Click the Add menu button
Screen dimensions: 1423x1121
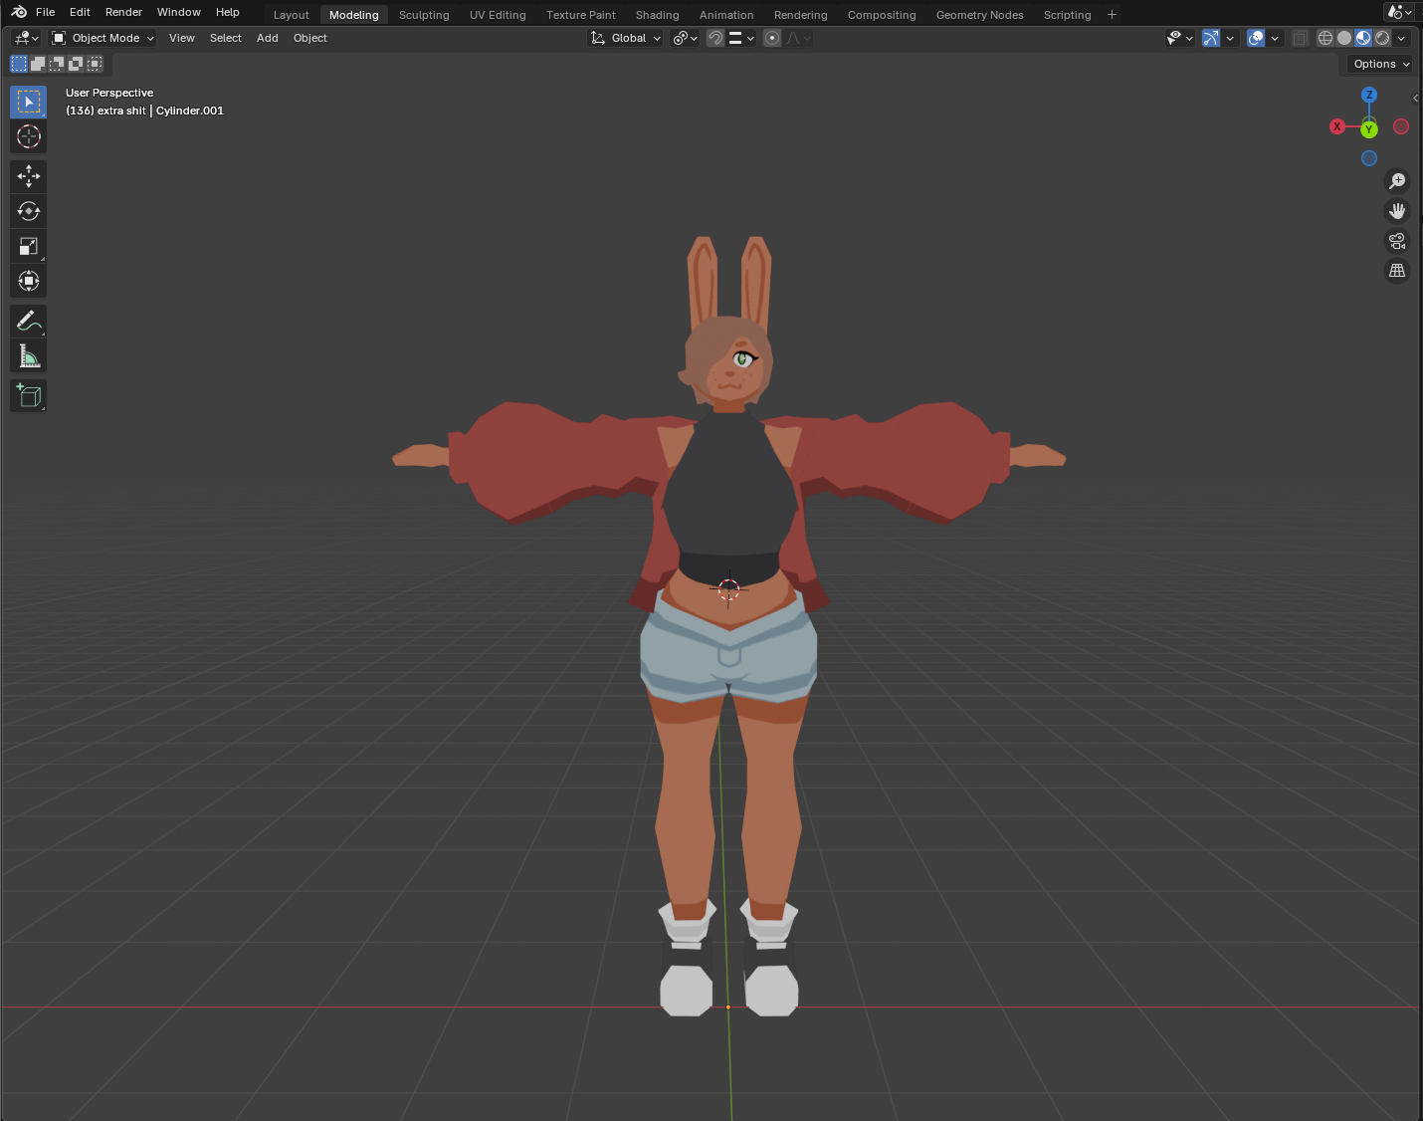coord(267,38)
